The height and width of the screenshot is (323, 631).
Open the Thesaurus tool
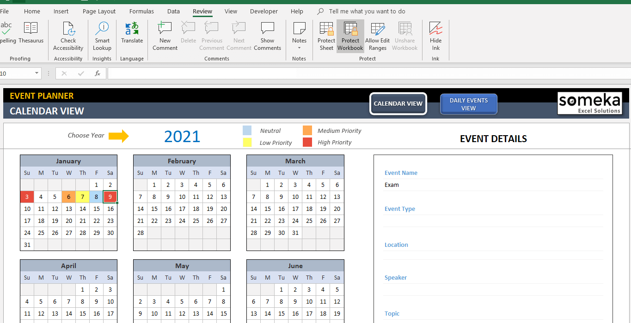click(31, 33)
